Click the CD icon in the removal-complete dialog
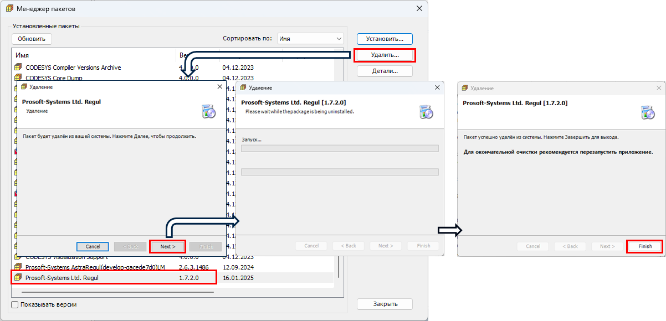This screenshot has height=321, width=666. [648, 111]
